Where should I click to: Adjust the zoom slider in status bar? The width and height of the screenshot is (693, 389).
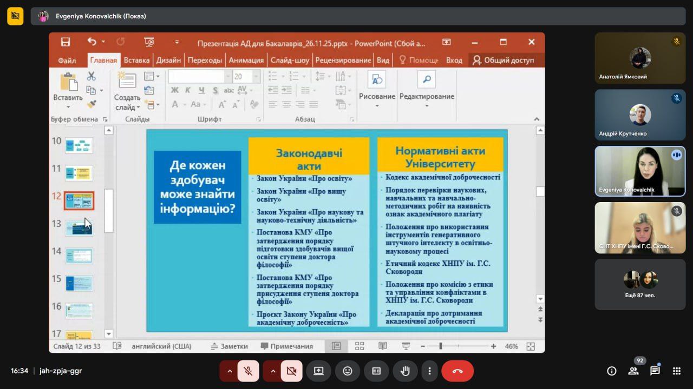[441, 346]
